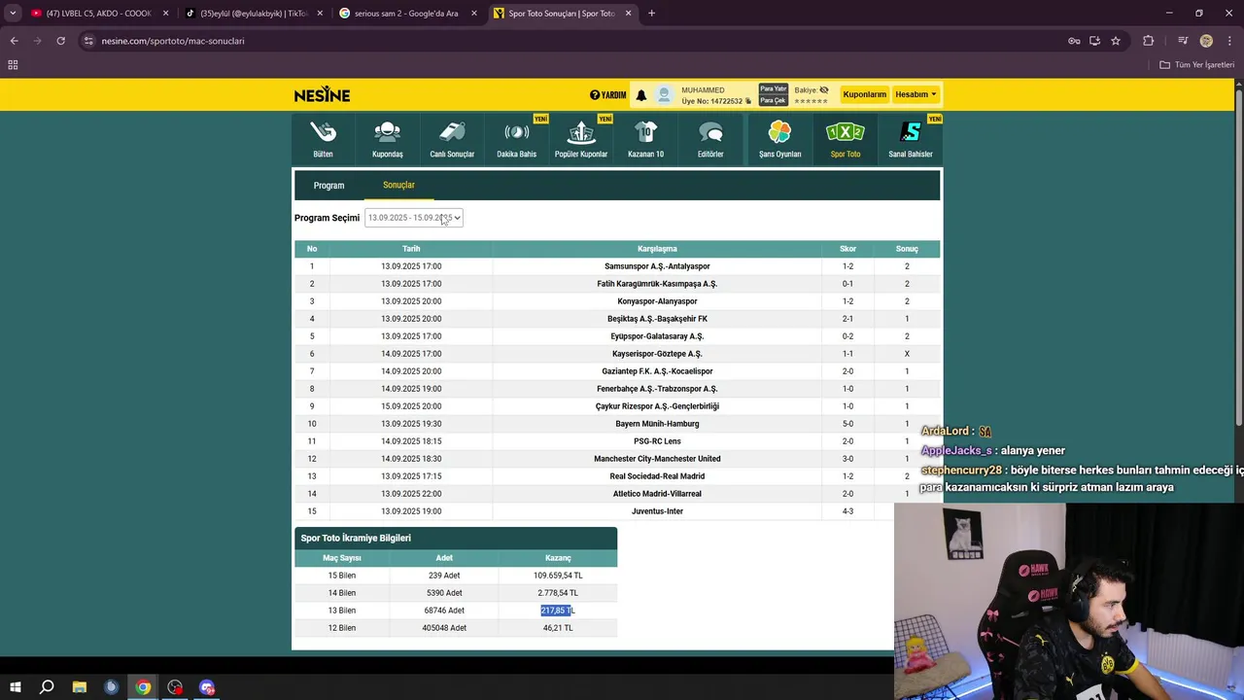This screenshot has width=1244, height=700.
Task: Click Manchester City-Manchester United match
Action: (x=657, y=459)
